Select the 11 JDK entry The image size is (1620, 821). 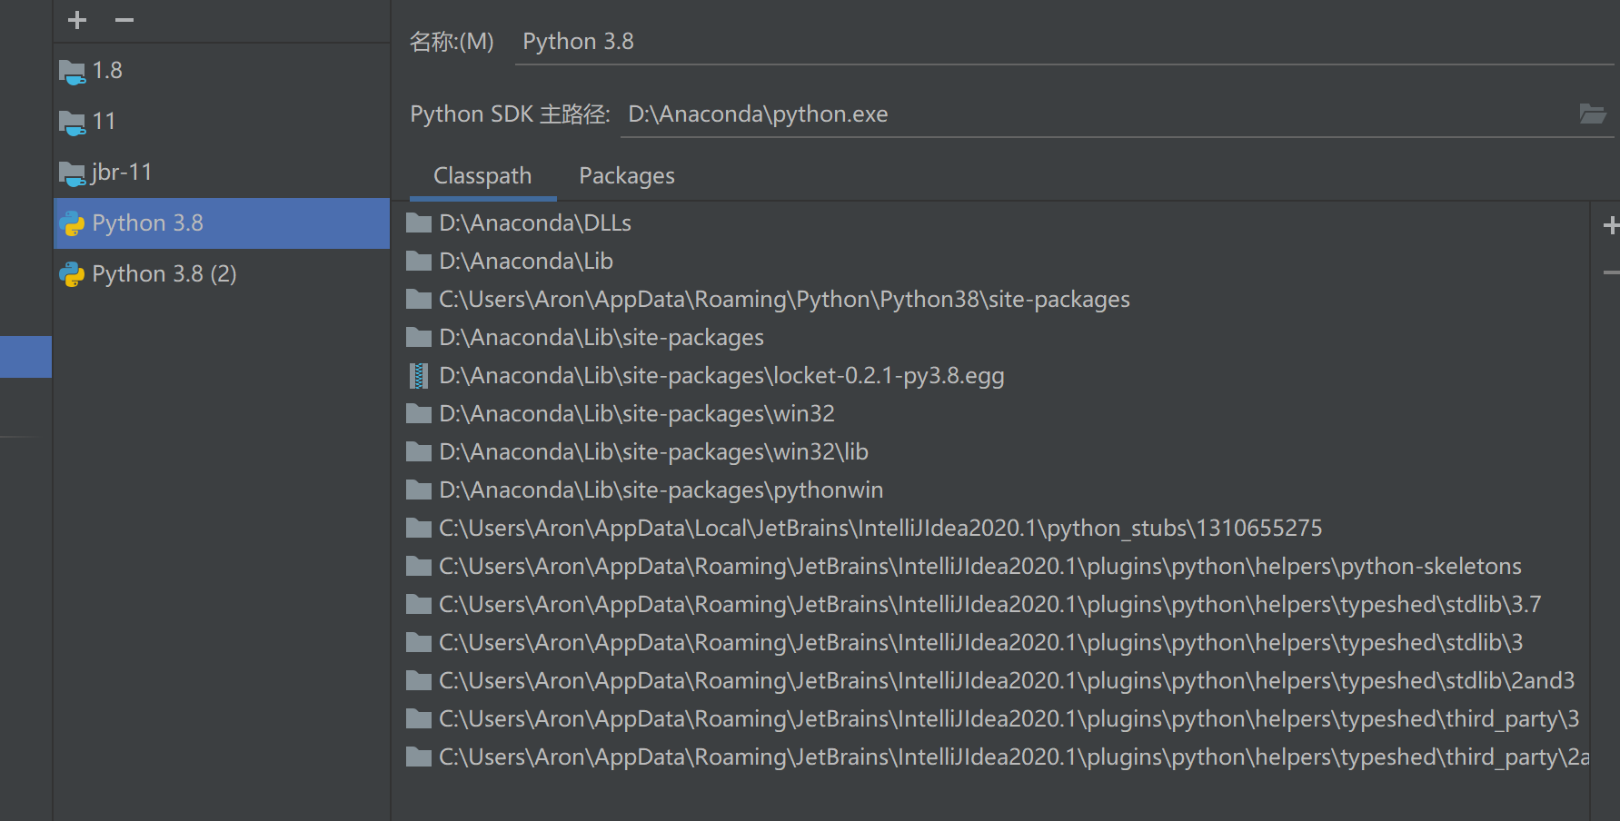[x=222, y=122]
